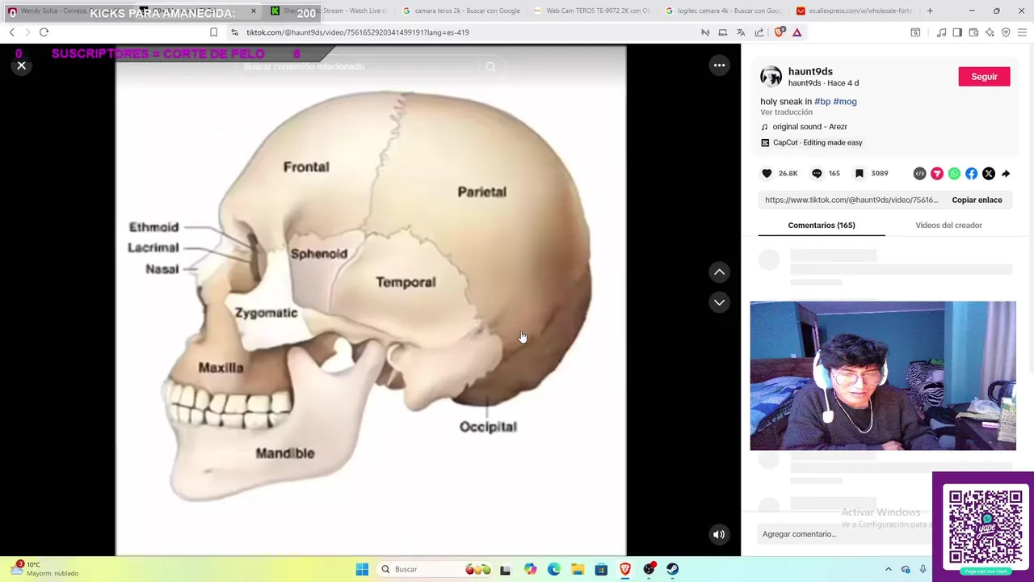Open Brave Shields lion icon
Viewport: 1034px width, 582px height.
pos(779,32)
